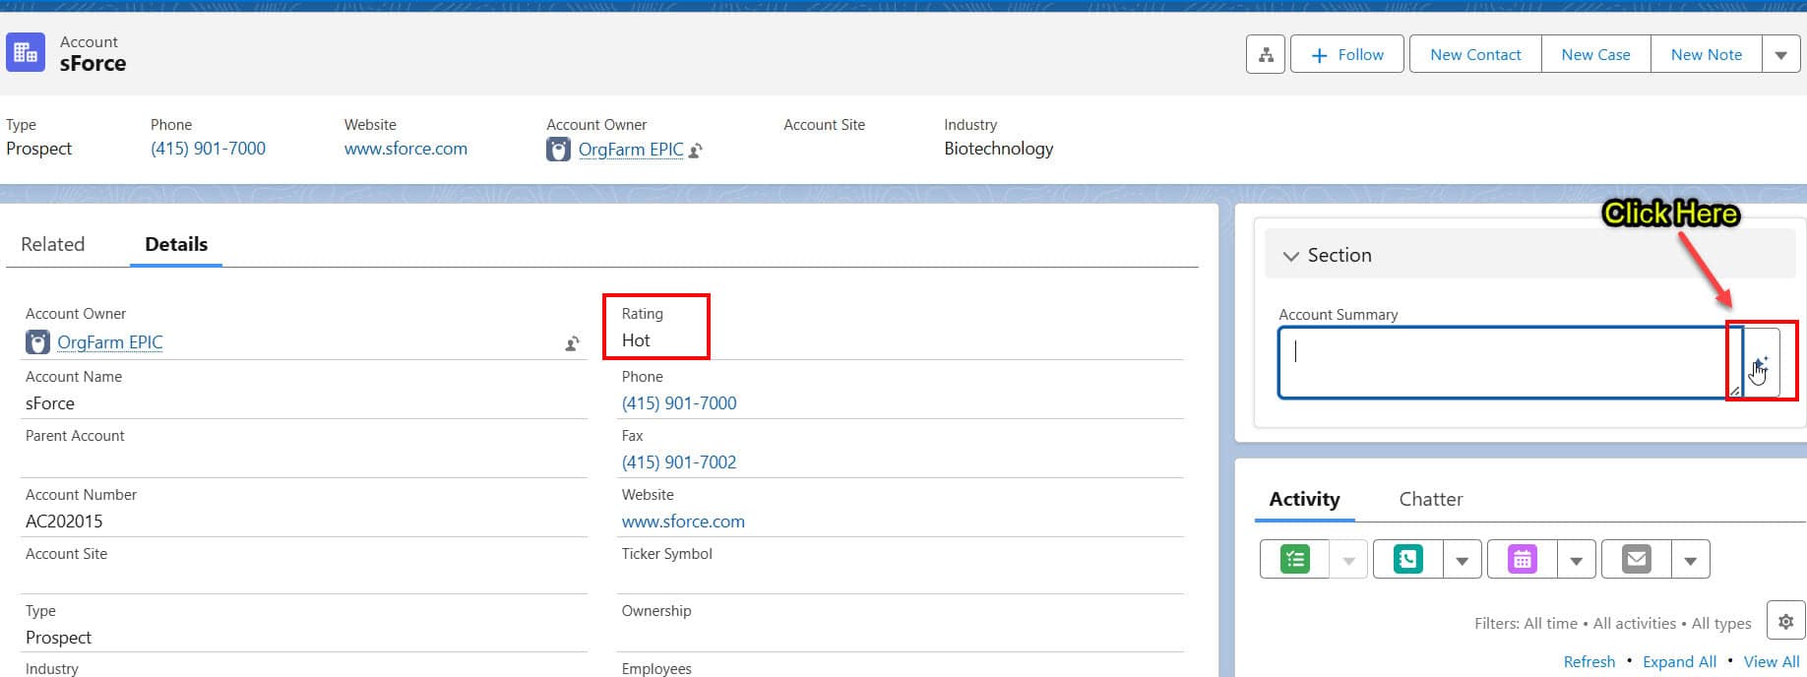Click the Email envelope icon
The image size is (1807, 677).
(x=1637, y=560)
